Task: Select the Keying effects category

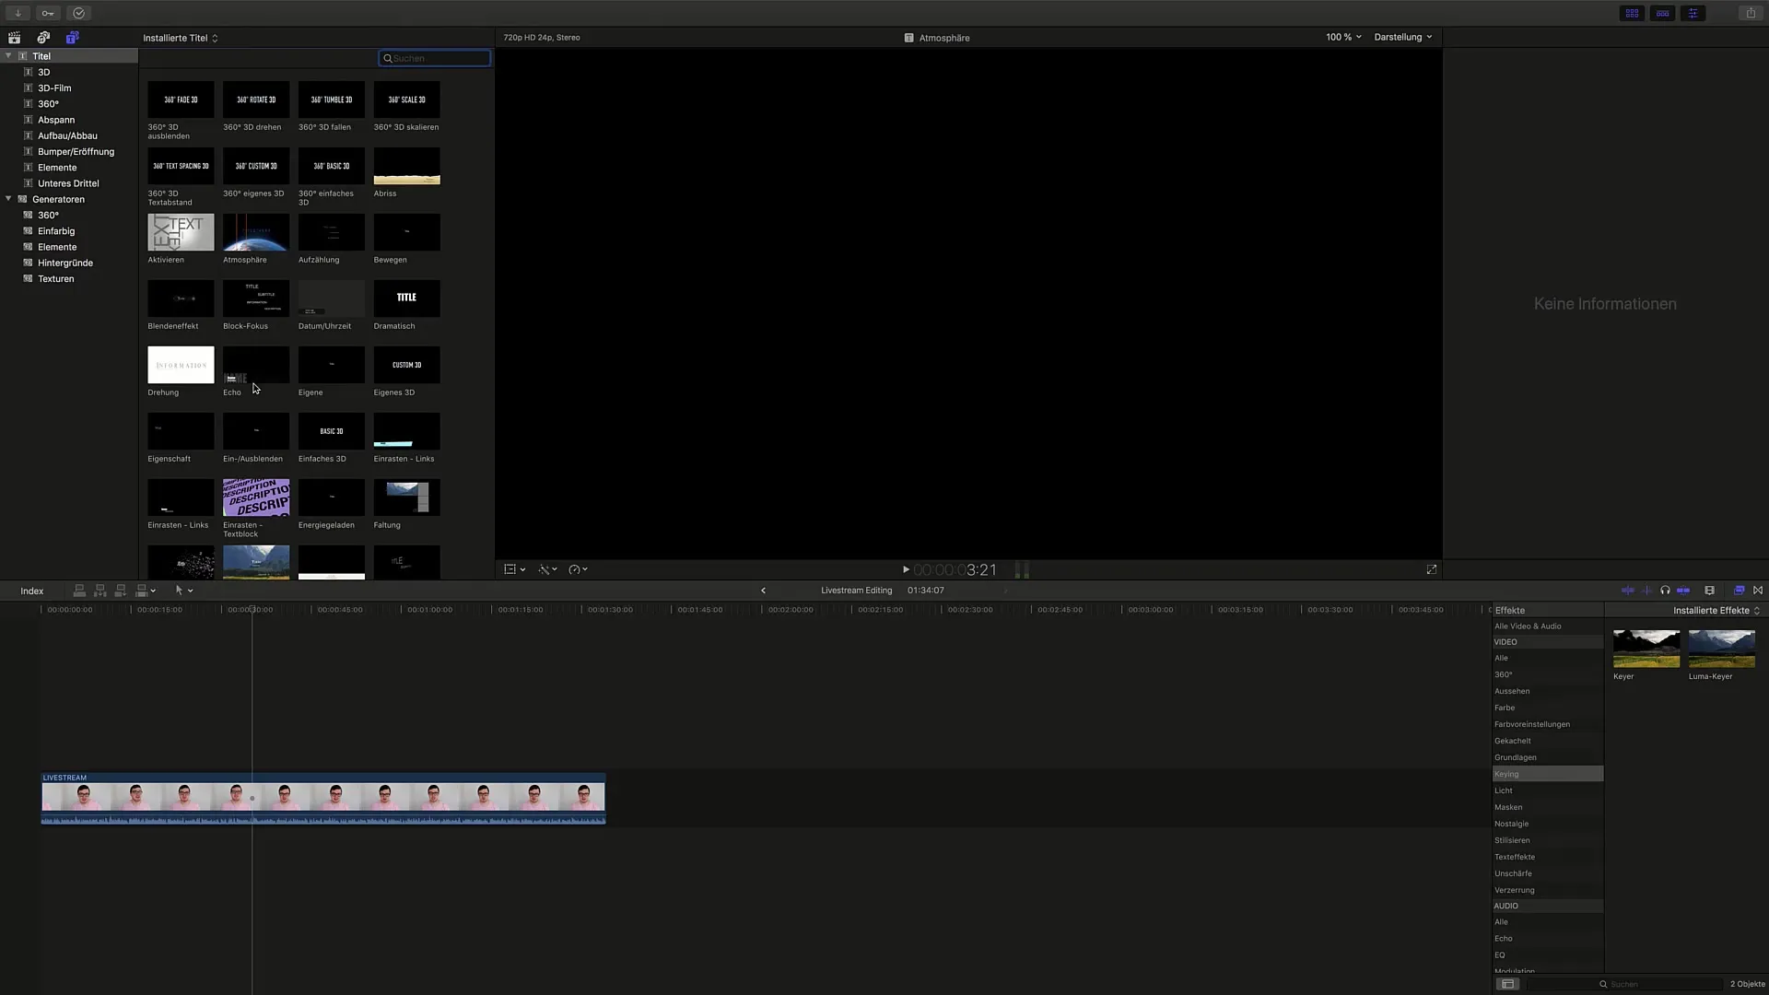Action: point(1547,775)
